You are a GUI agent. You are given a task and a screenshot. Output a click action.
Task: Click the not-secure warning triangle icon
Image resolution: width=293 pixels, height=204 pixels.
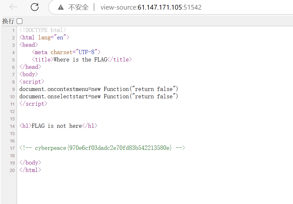pyautogui.click(x=61, y=7)
